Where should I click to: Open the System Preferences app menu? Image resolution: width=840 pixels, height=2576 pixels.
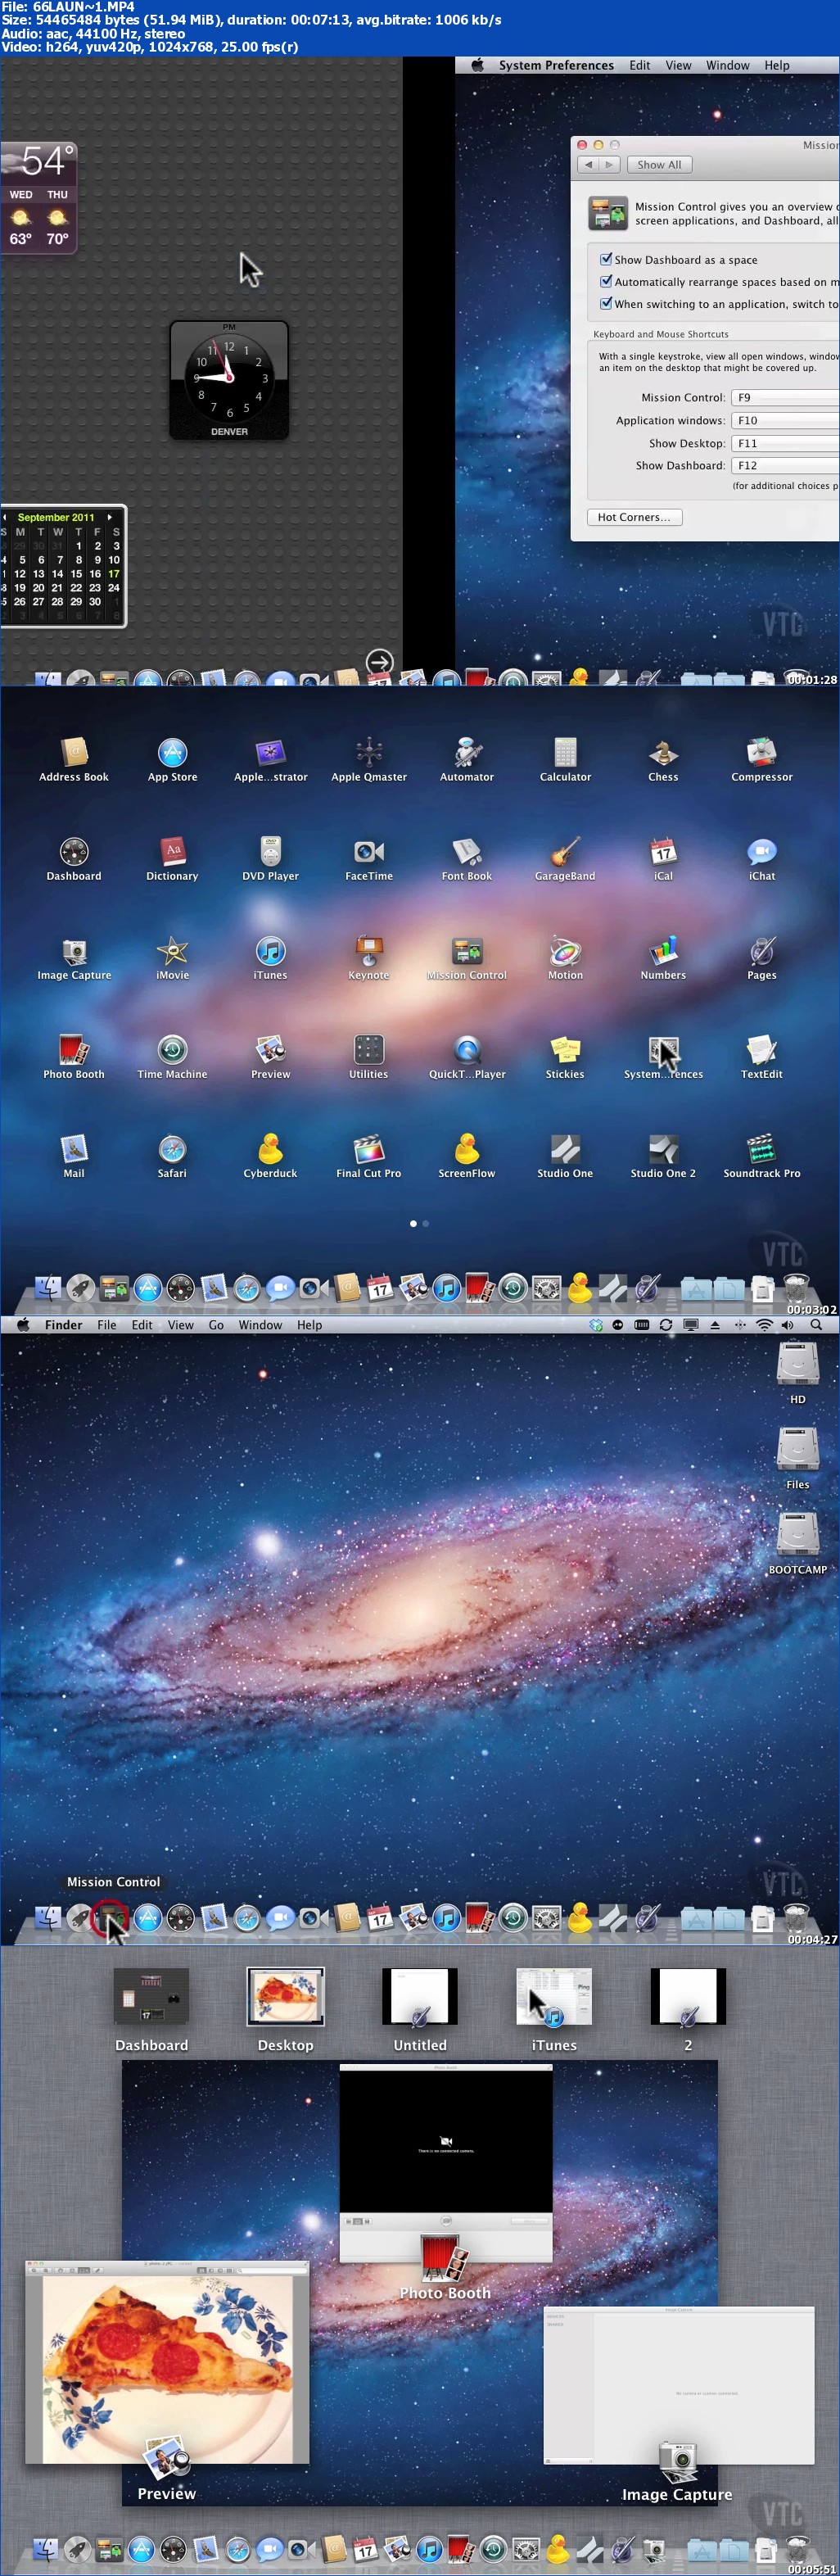556,65
